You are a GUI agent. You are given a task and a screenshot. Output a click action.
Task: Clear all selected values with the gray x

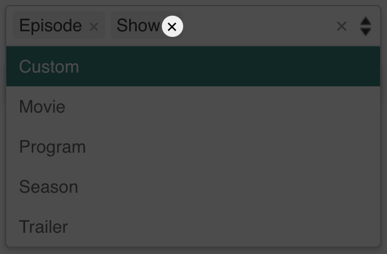point(342,26)
